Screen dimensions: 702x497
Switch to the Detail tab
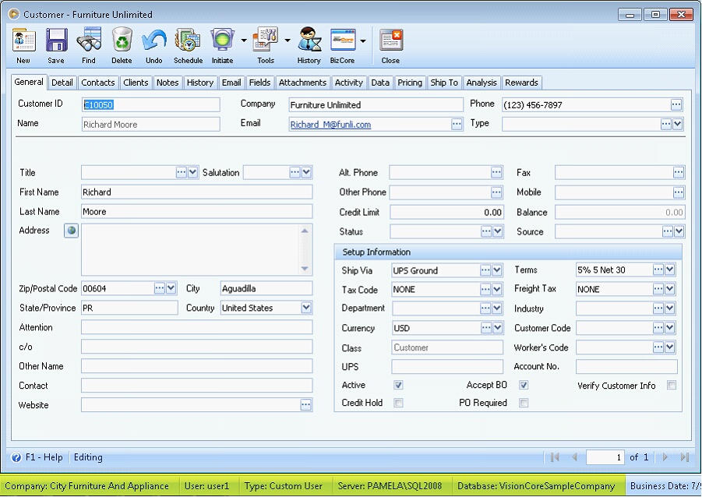point(62,83)
